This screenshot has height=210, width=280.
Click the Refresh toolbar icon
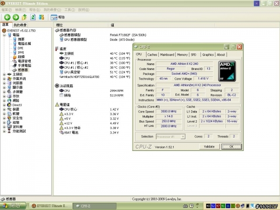pyautogui.click(x=33, y=17)
